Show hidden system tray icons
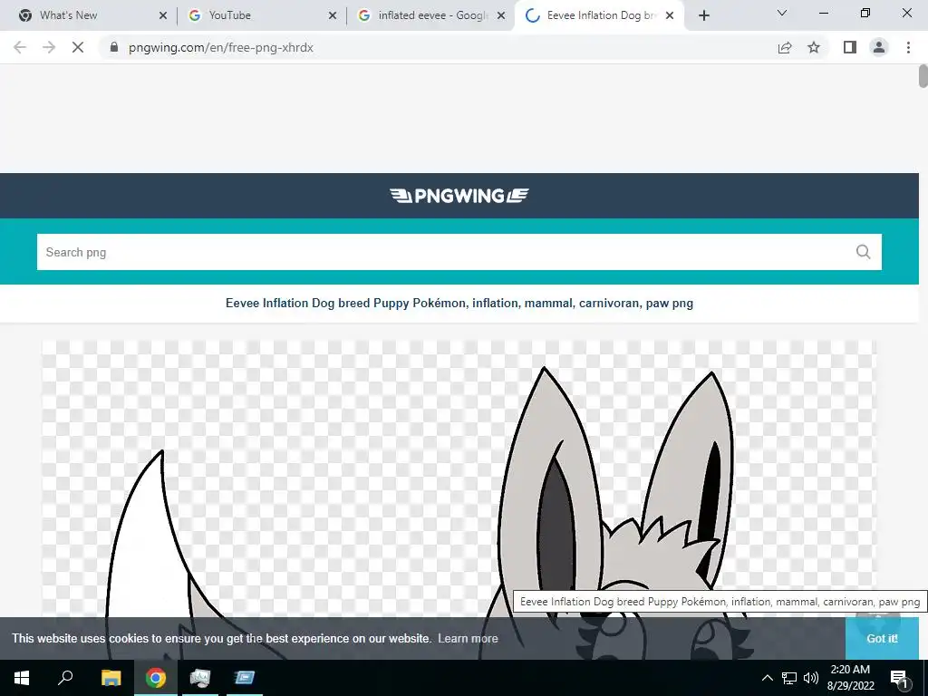The height and width of the screenshot is (696, 928). click(x=767, y=678)
